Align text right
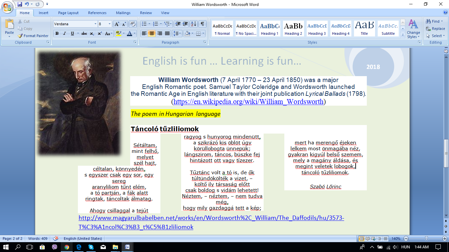The image size is (449, 252). pyautogui.click(x=159, y=33)
